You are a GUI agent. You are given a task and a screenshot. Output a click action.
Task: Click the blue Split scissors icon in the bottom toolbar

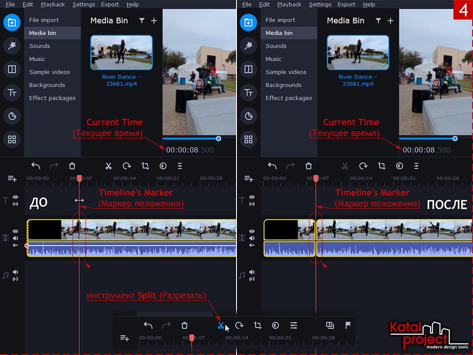click(221, 326)
